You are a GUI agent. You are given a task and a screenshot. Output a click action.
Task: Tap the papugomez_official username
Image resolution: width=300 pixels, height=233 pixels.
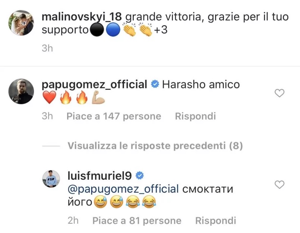(x=94, y=84)
